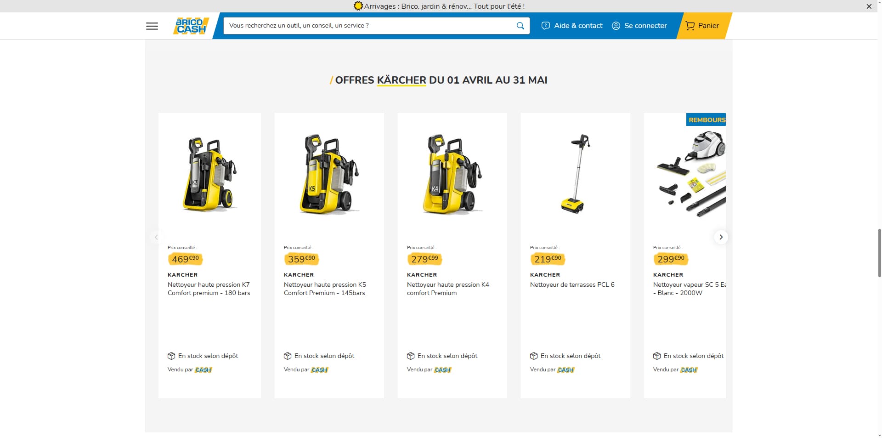Click the page vertical scrollbar thumb
The height and width of the screenshot is (438, 882).
coord(879,252)
